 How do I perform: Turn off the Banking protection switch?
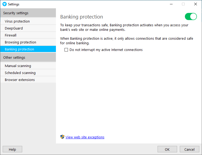[191, 17]
